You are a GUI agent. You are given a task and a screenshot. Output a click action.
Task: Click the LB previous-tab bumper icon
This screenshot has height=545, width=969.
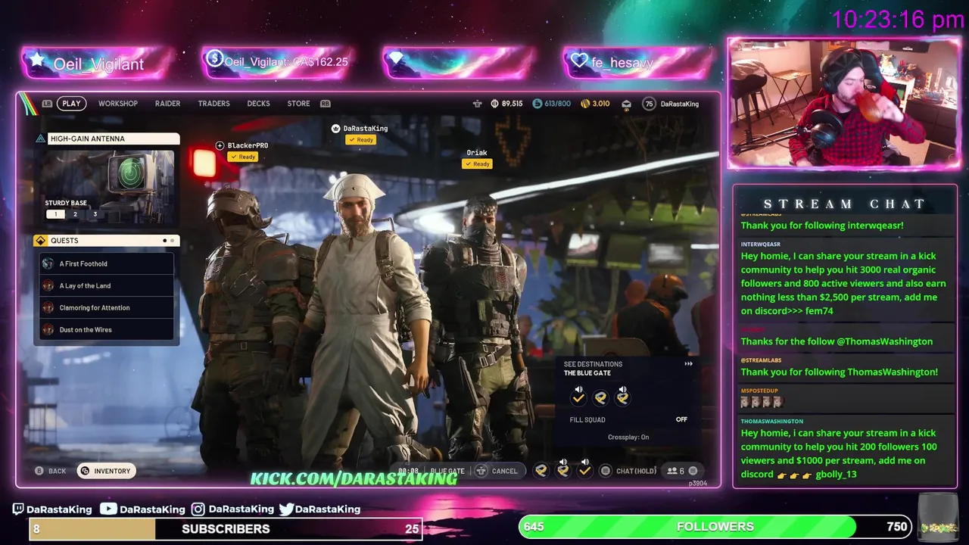point(47,104)
